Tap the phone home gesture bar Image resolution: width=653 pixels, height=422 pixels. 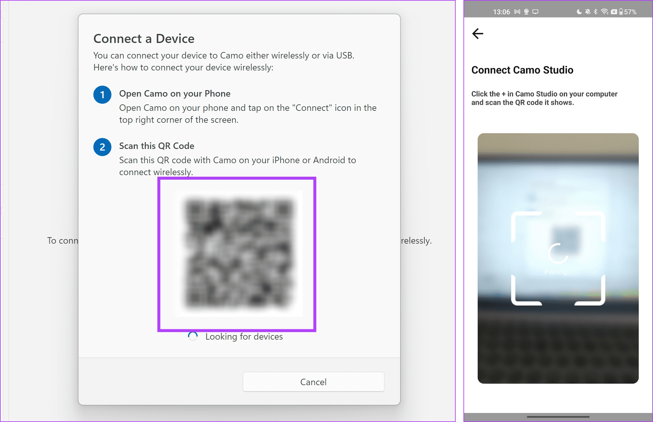pos(558,417)
